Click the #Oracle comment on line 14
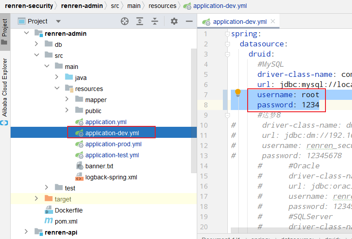This screenshot has height=239, width=352. point(304,166)
